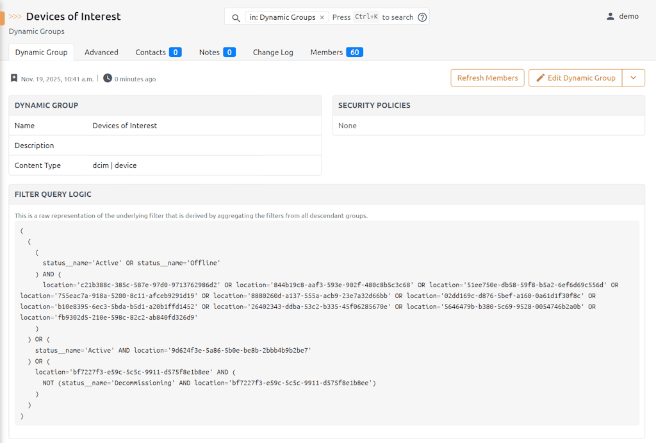Follow the Dynamic Groups breadcrumb link
Screen dimensions: 656x443
(x=37, y=31)
